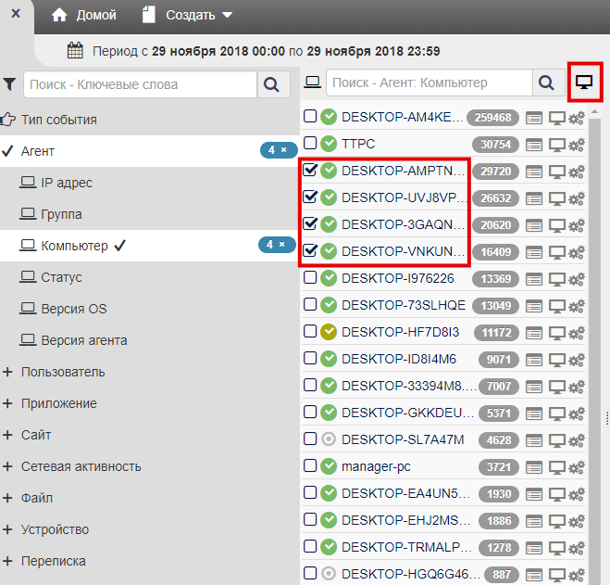Click the magnifier button next to agent search
610x585 pixels.
(x=547, y=83)
